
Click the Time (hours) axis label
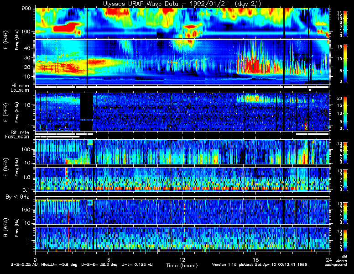point(182,265)
